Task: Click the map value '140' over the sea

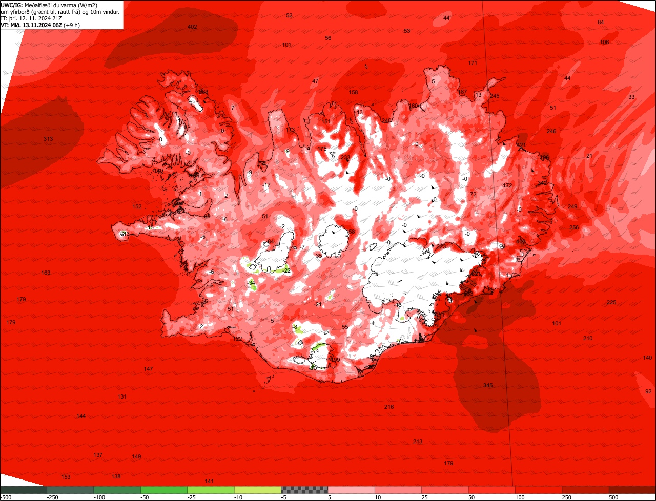Action: 647,358
